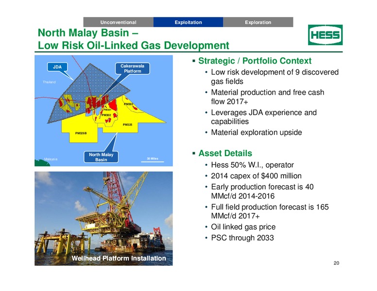Click the page number 20
This screenshot has width=377, height=291.
coord(336,263)
